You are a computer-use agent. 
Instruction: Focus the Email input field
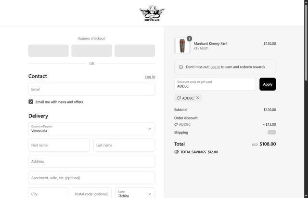click(x=92, y=89)
